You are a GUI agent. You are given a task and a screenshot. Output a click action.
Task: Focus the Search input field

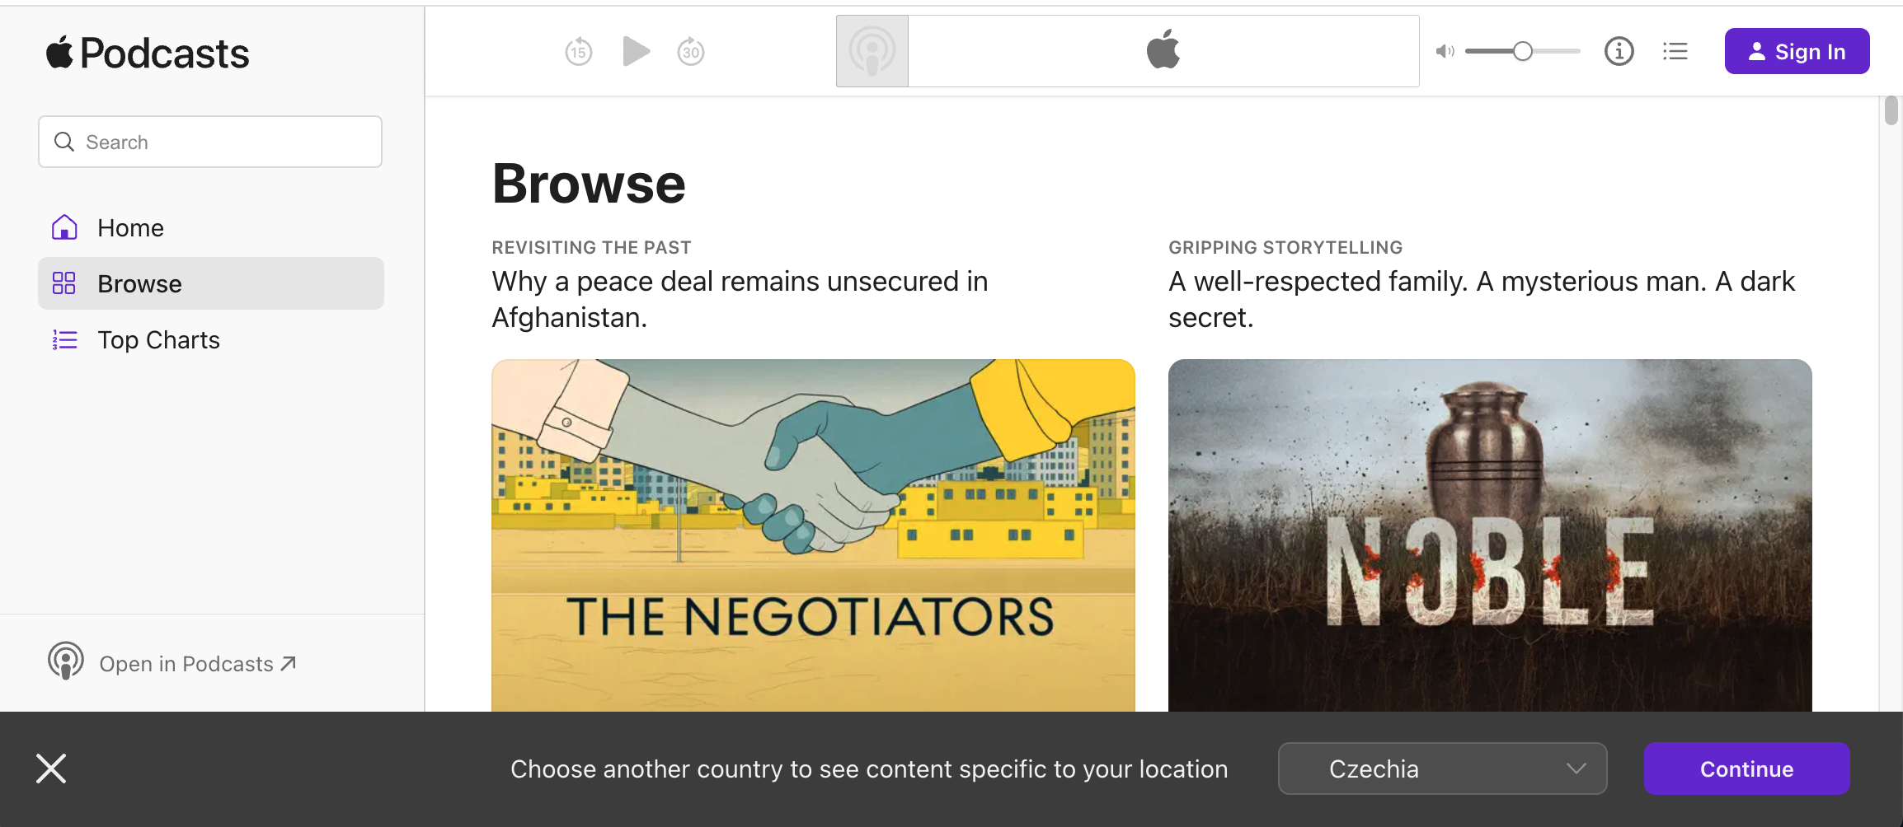click(x=210, y=142)
